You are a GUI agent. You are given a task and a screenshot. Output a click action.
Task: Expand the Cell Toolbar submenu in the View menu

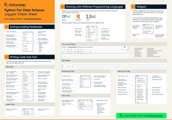85,108
